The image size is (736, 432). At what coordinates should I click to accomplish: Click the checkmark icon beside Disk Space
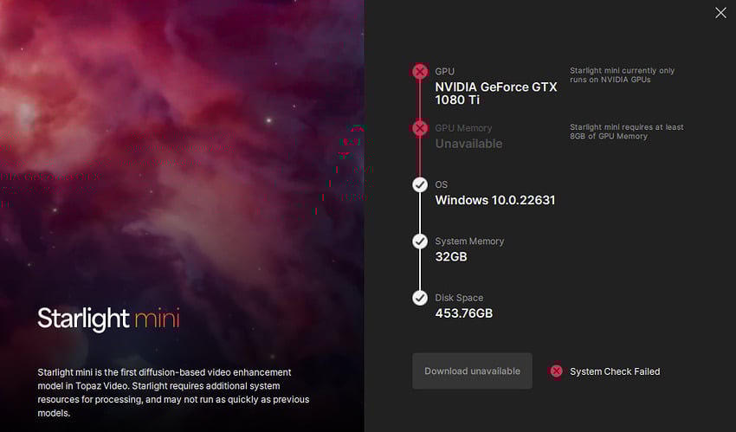(x=420, y=298)
